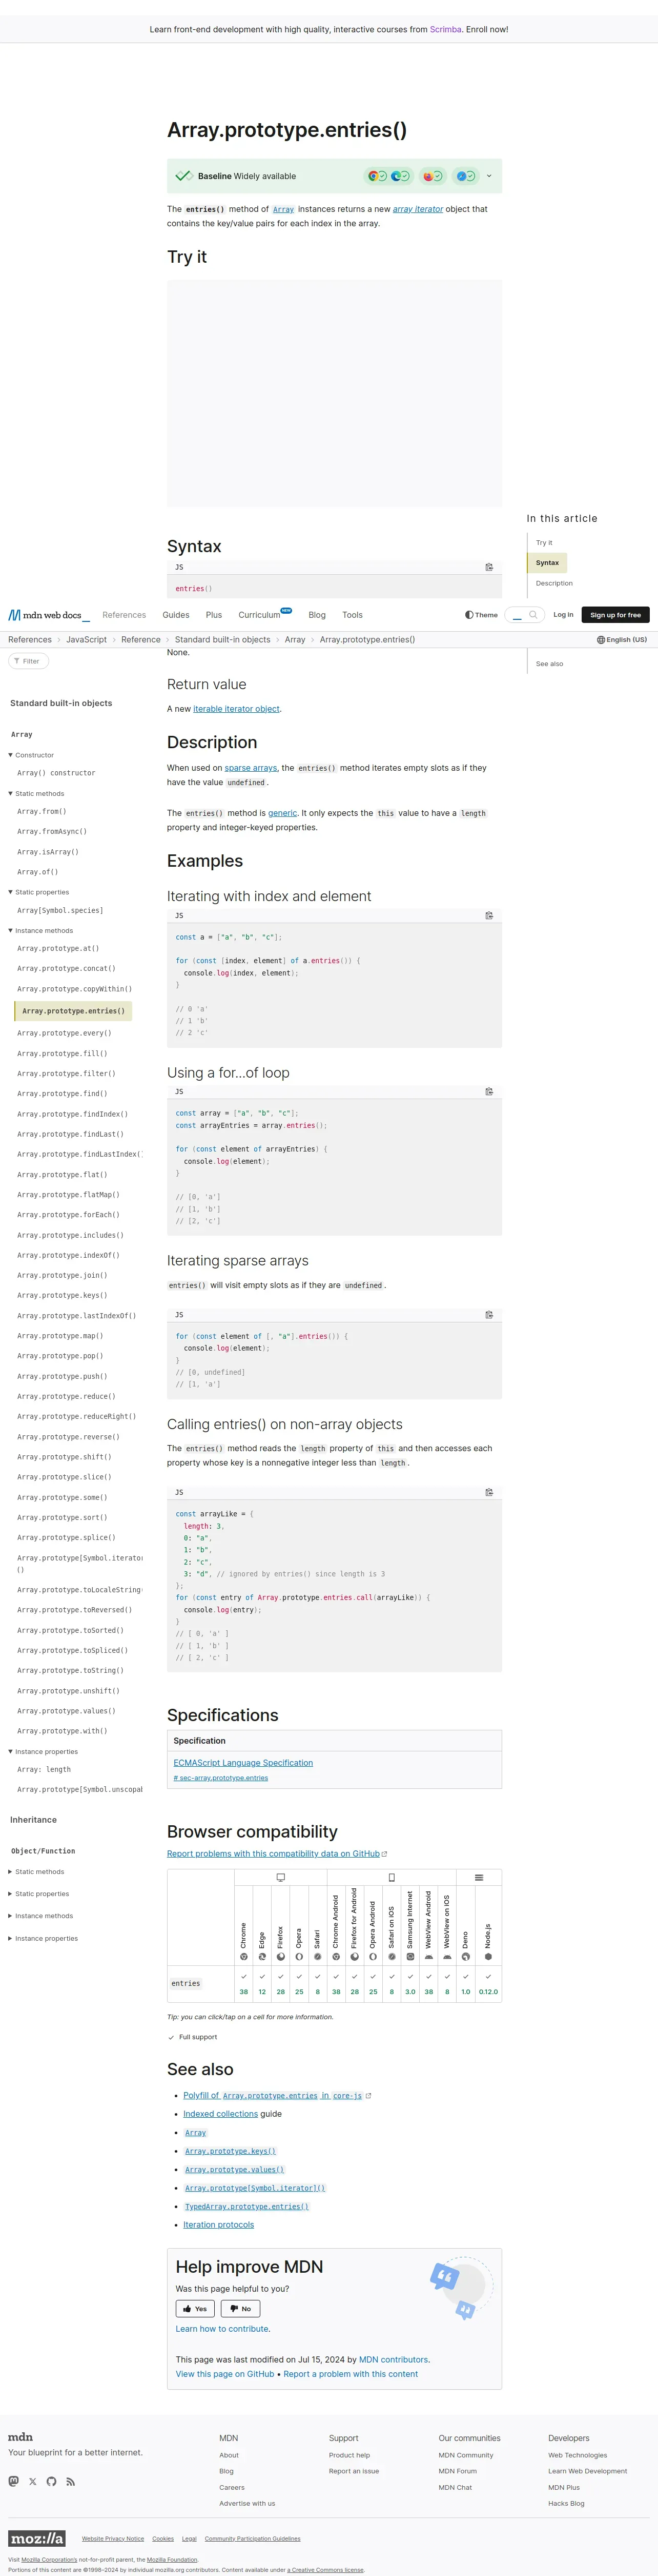Collapse the Constructor section in sidebar
Screen dimensions: 658x2576
tap(31, 755)
